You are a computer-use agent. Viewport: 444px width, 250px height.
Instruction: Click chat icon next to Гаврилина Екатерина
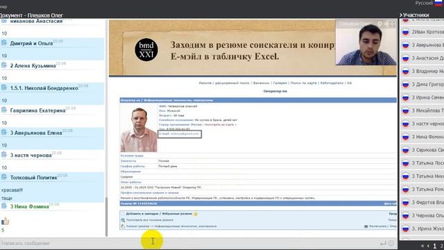4,110
